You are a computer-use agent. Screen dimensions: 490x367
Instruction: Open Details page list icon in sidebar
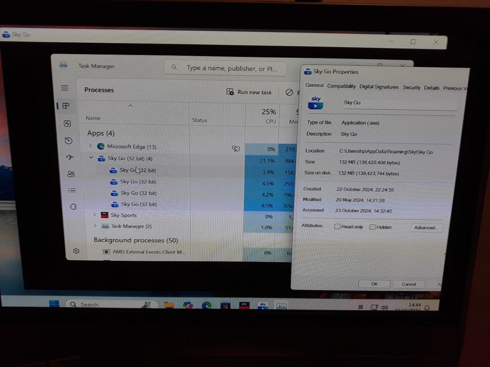pos(72,191)
